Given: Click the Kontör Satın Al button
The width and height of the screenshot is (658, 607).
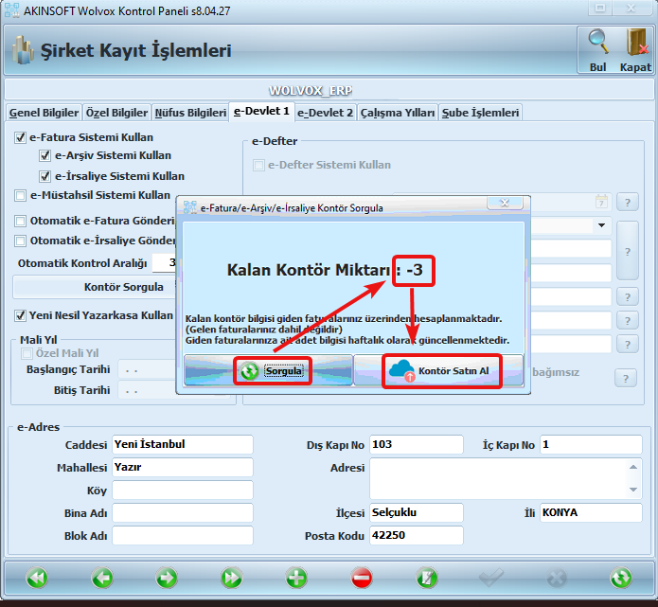Looking at the screenshot, I should 438,371.
